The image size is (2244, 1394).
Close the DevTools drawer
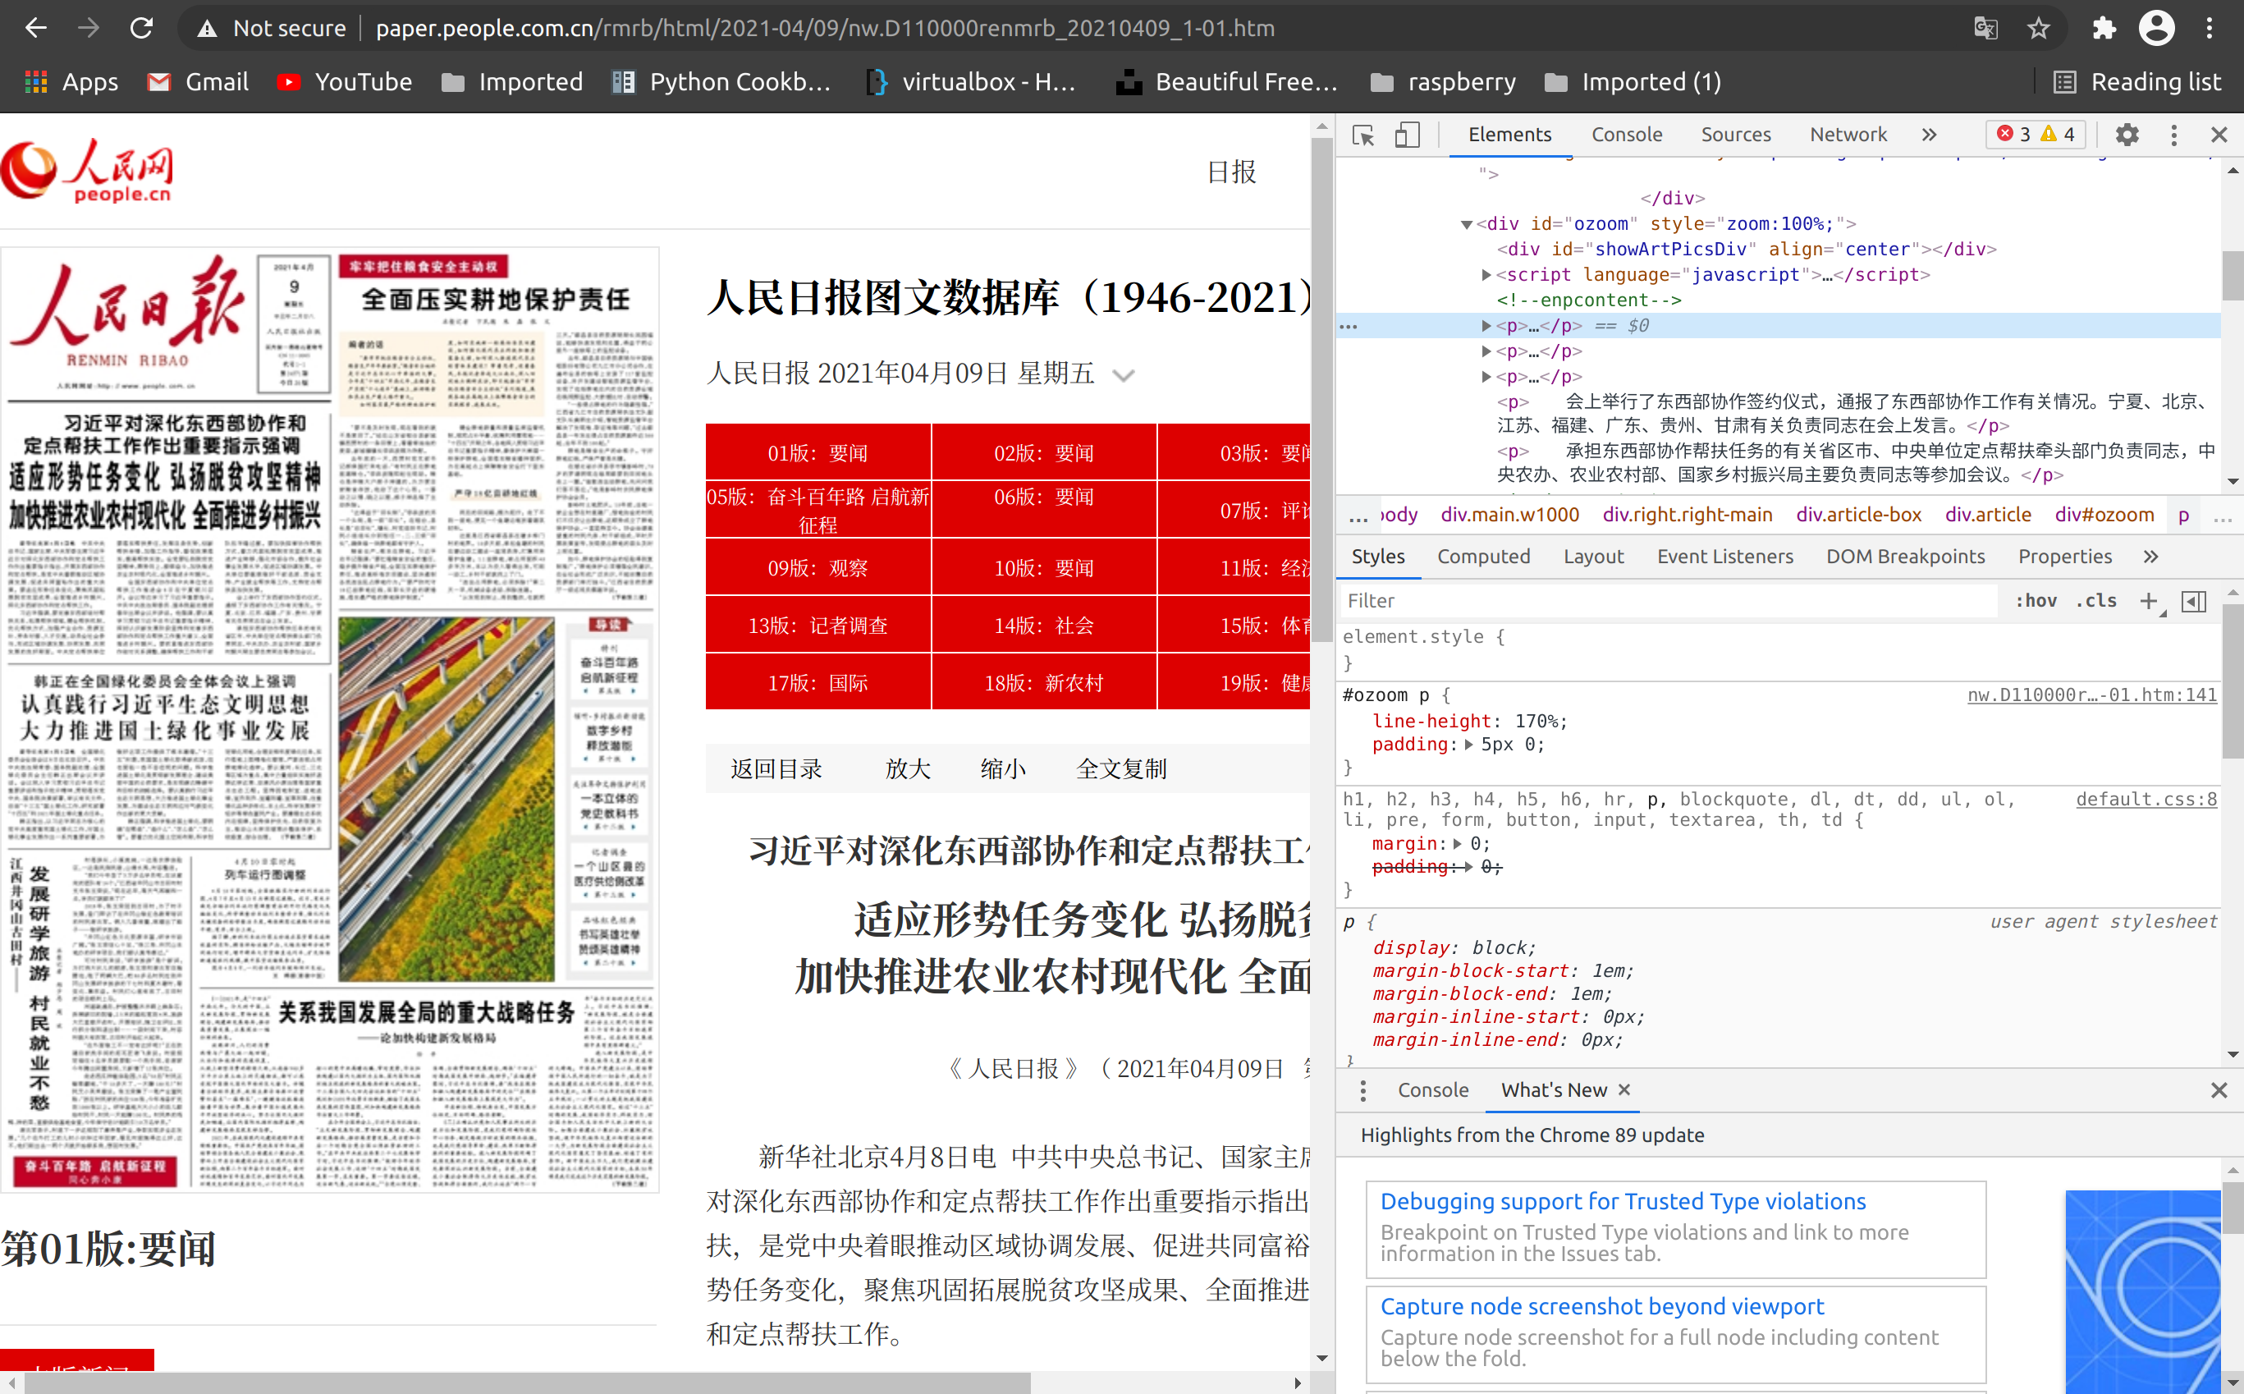[x=2219, y=1091]
